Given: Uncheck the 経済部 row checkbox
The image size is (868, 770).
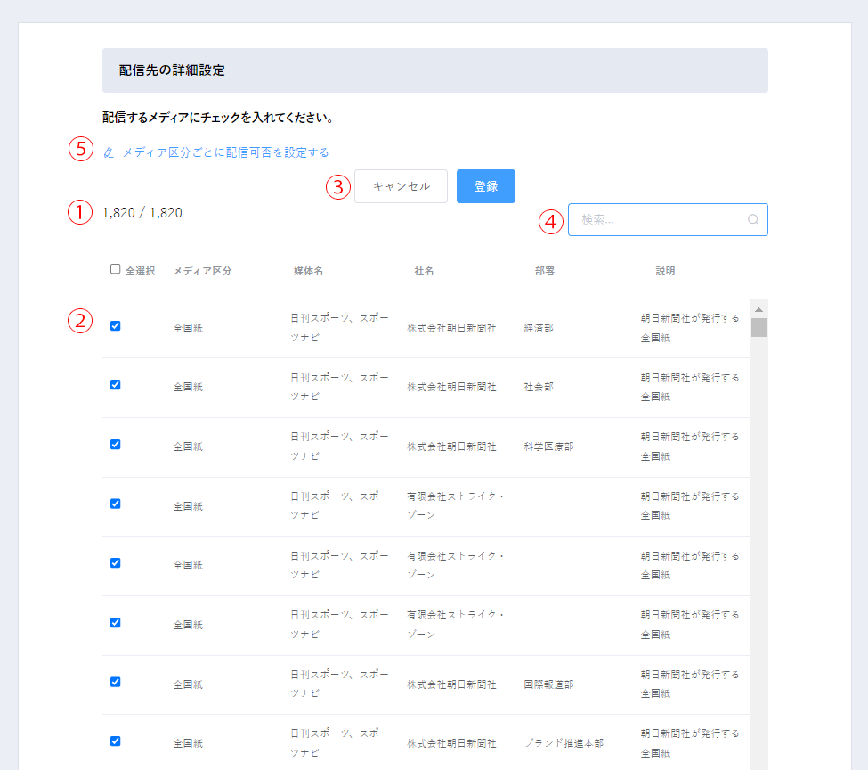Looking at the screenshot, I should pos(115,326).
